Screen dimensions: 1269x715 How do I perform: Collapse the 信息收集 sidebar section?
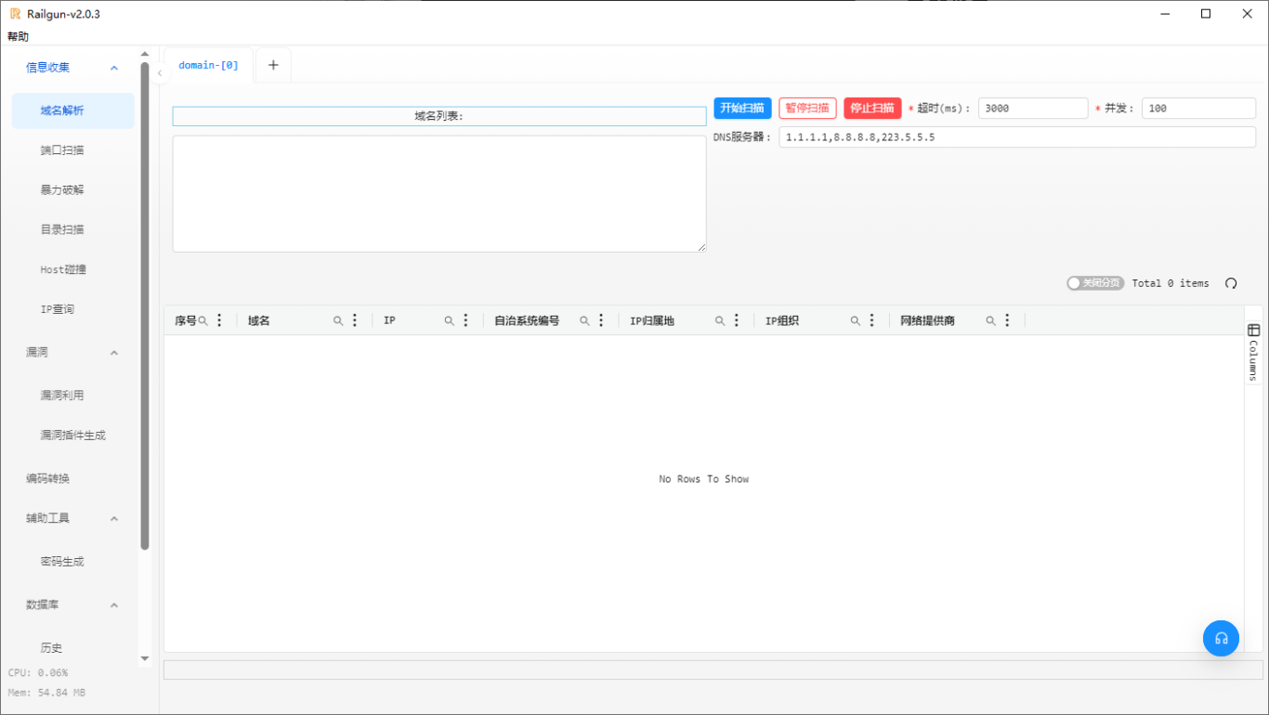(114, 68)
